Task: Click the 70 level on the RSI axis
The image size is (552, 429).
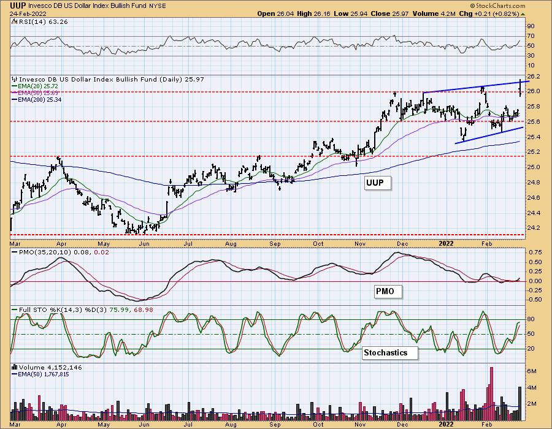Action: [x=531, y=36]
